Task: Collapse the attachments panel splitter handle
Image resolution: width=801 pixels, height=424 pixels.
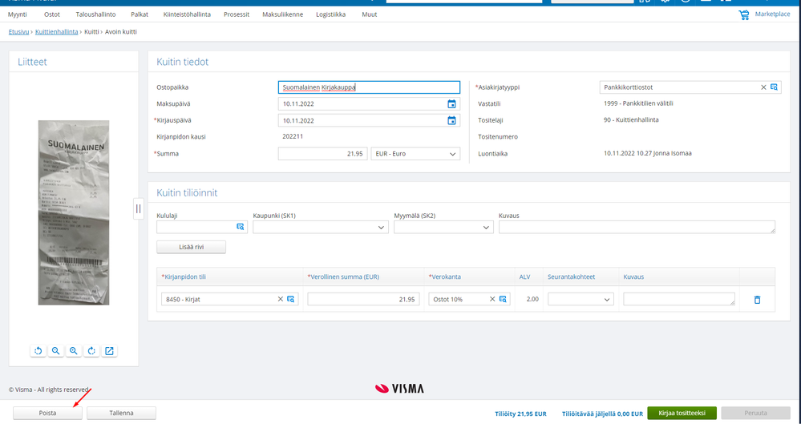Action: tap(139, 208)
